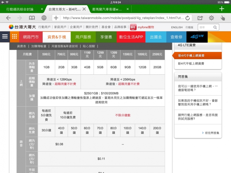231x173 pixels.
Task: Open the 4G LTE nav logo
Action: [197, 37]
